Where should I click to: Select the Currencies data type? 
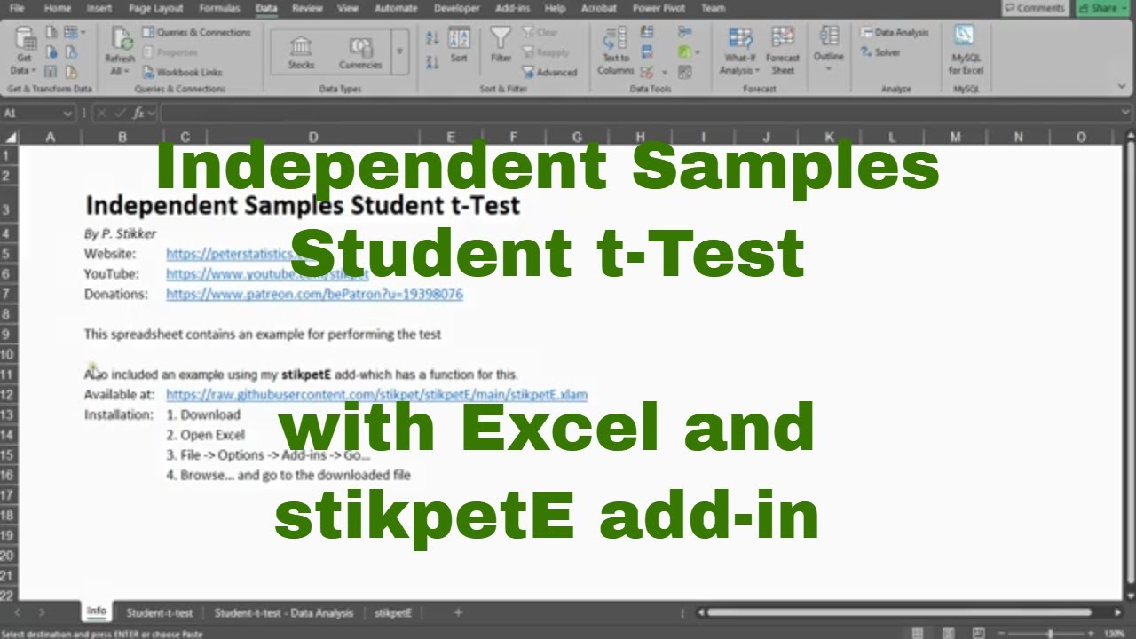click(360, 51)
